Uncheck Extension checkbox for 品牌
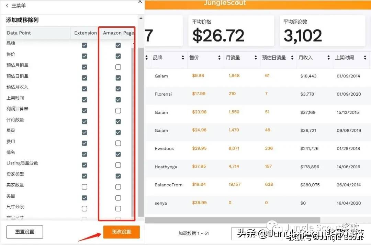 click(85, 45)
